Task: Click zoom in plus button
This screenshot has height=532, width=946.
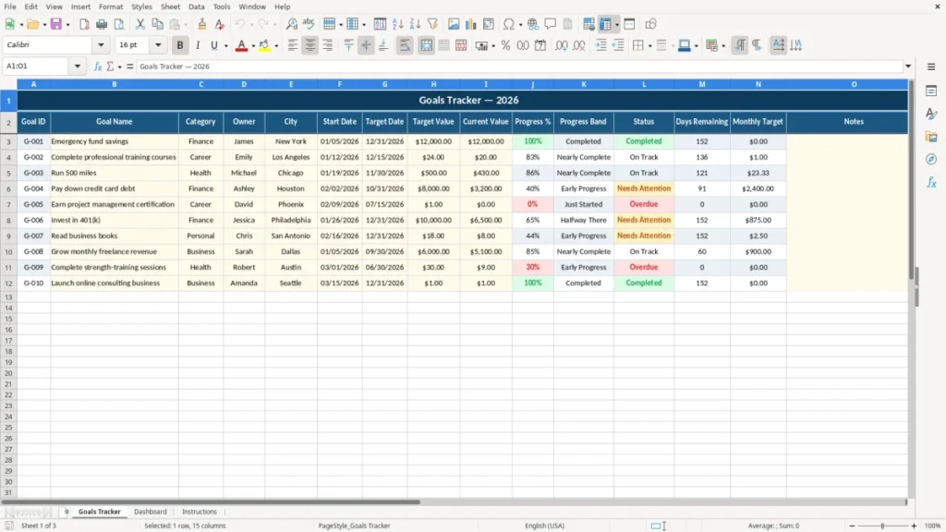Action: [x=914, y=526]
